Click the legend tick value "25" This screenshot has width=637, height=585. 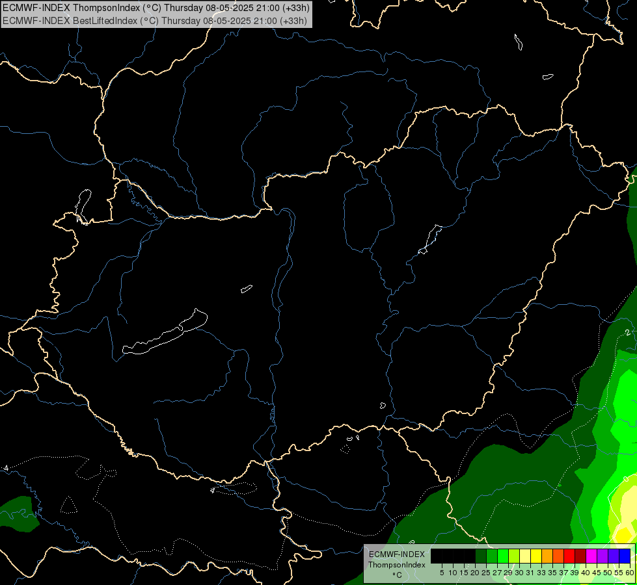pyautogui.click(x=486, y=573)
